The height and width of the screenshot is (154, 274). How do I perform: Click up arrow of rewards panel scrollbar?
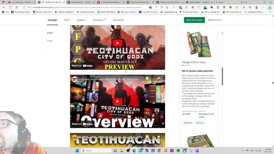(x=222, y=33)
